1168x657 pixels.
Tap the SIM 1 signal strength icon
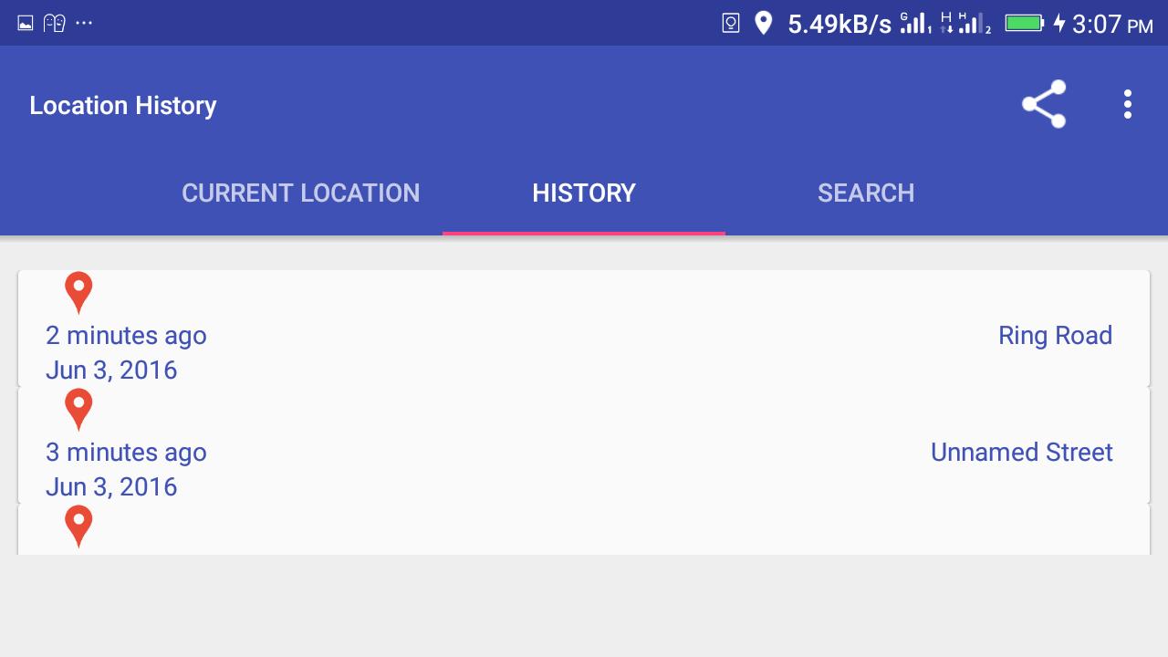click(x=915, y=23)
